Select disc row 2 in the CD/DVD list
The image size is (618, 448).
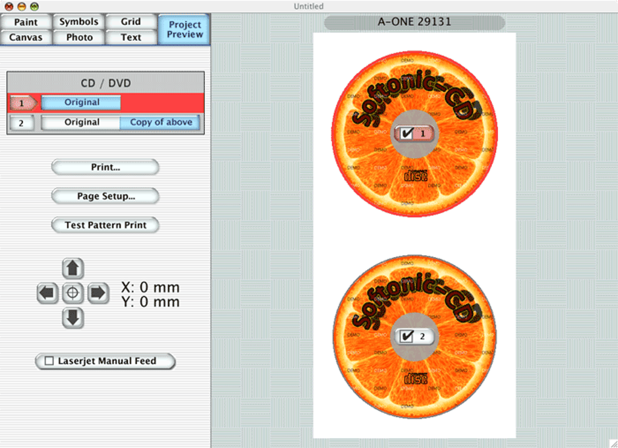coord(22,122)
